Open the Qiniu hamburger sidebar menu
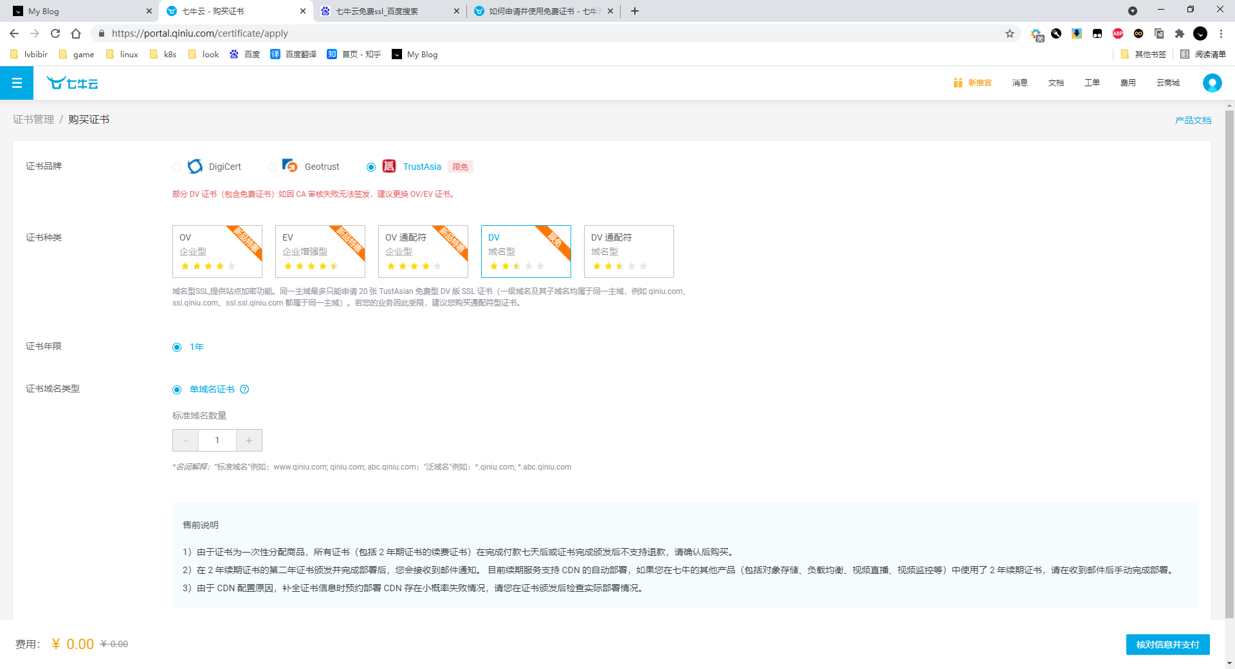This screenshot has width=1235, height=669. click(x=16, y=82)
